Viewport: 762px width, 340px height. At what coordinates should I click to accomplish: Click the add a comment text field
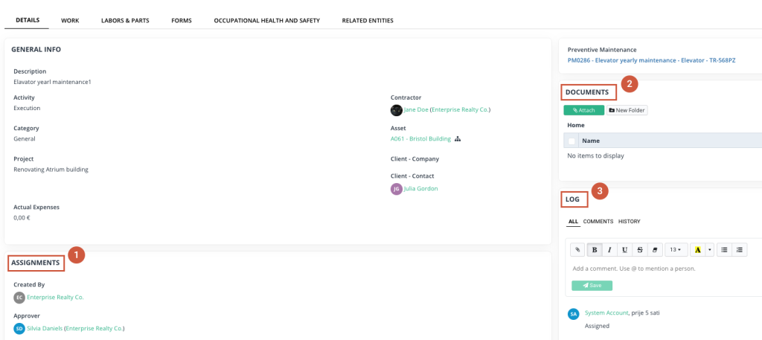click(x=663, y=268)
